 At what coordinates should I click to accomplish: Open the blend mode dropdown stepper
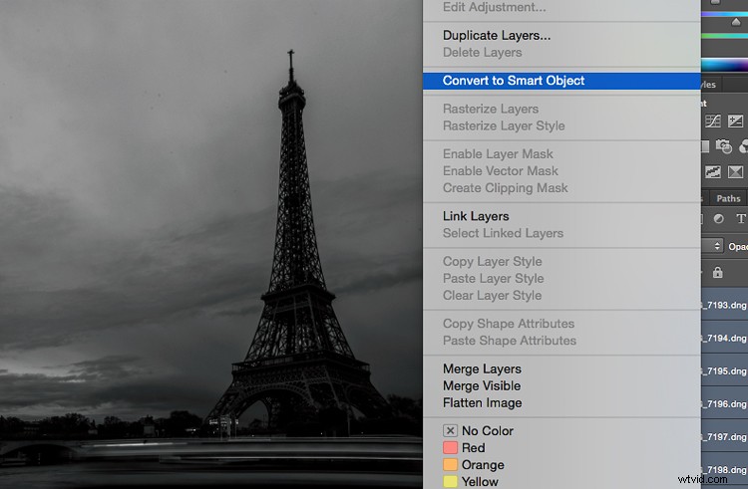point(716,245)
